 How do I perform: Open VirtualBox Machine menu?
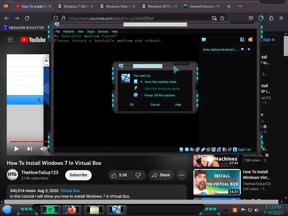point(69,31)
